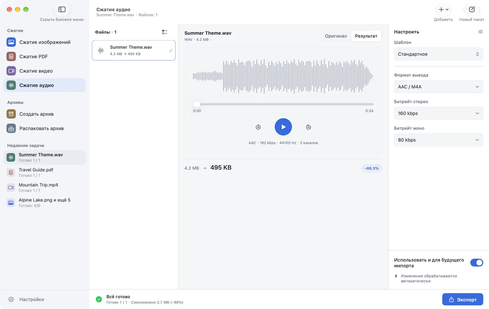
Task: Open Настройки via the gear icon
Action: coord(11,299)
